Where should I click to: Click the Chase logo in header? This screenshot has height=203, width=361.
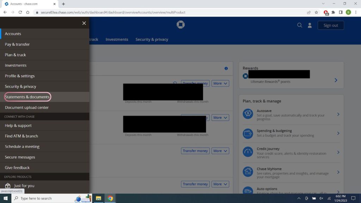(x=180, y=25)
